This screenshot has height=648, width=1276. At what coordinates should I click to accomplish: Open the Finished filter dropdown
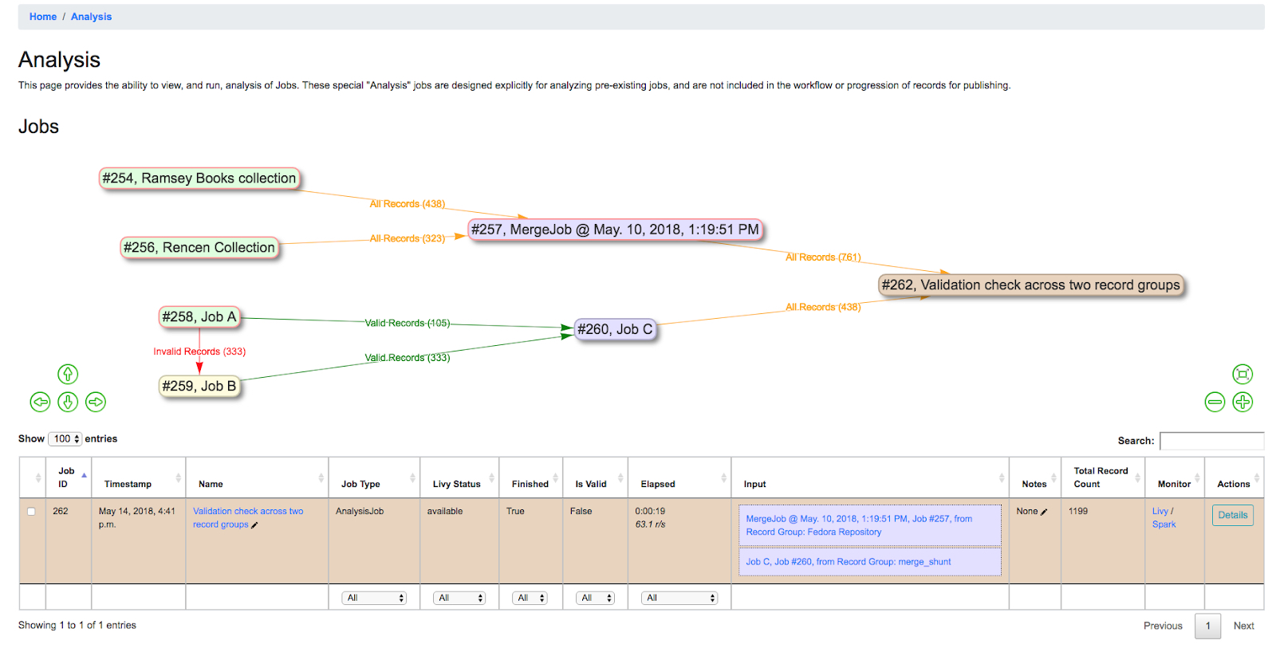click(x=530, y=598)
